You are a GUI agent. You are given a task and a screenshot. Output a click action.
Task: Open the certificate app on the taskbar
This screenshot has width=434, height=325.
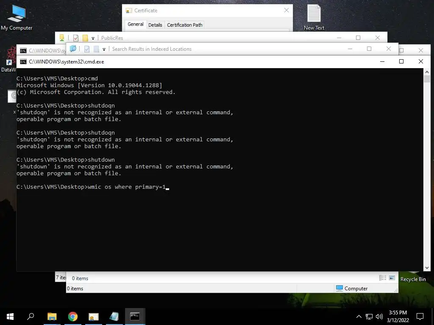[94, 317]
